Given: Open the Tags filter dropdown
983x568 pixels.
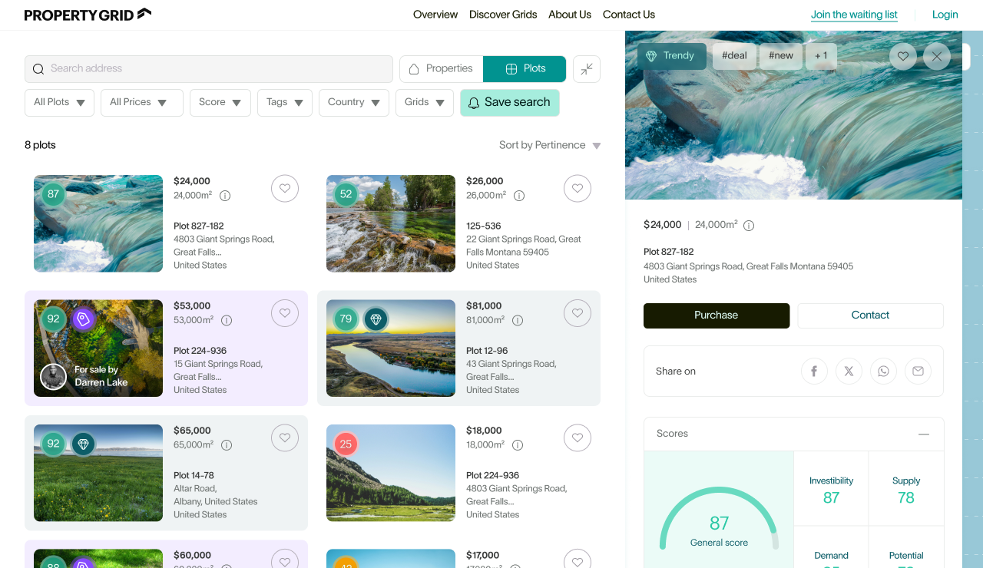Looking at the screenshot, I should [x=285, y=103].
